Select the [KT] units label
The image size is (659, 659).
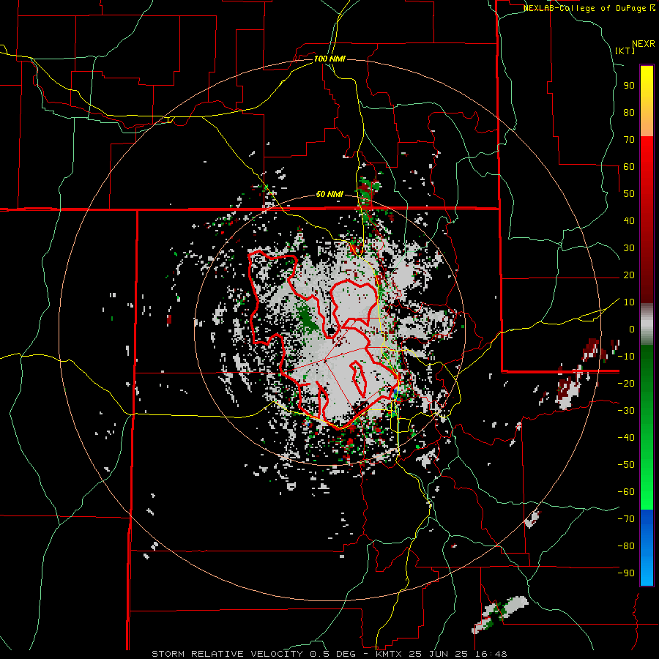pyautogui.click(x=625, y=51)
